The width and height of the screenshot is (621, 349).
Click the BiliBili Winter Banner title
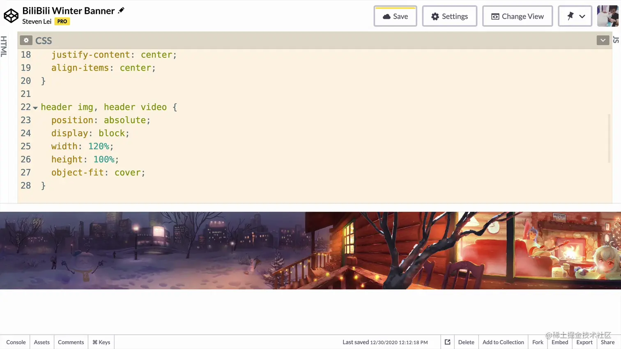tap(68, 11)
